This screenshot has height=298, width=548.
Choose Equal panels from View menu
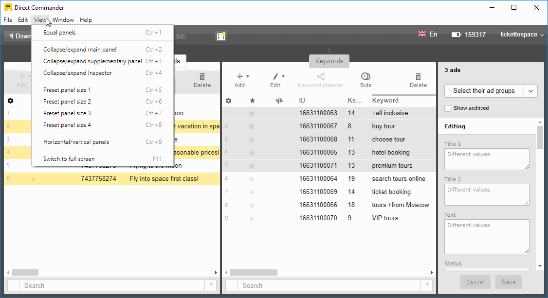[x=59, y=33]
